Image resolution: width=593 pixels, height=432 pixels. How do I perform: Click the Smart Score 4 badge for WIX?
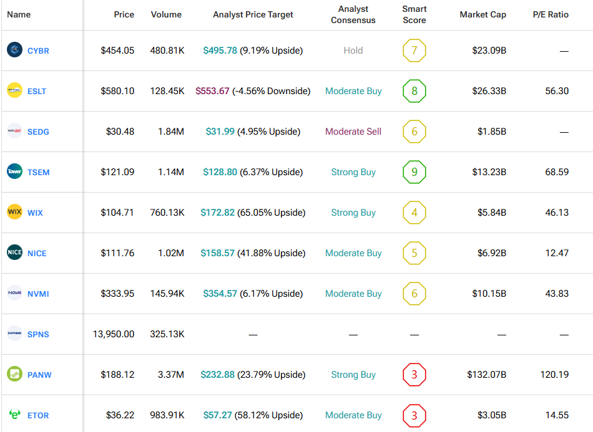[x=414, y=213]
